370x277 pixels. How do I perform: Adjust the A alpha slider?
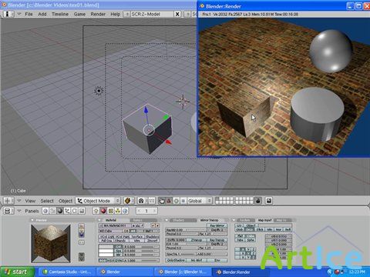click(142, 260)
